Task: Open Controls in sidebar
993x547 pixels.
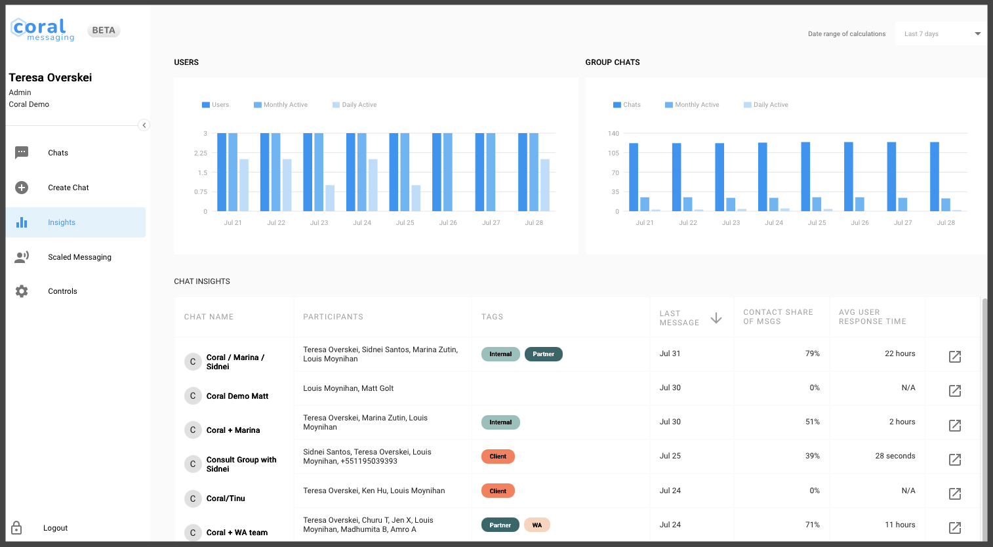Action: [x=76, y=291]
